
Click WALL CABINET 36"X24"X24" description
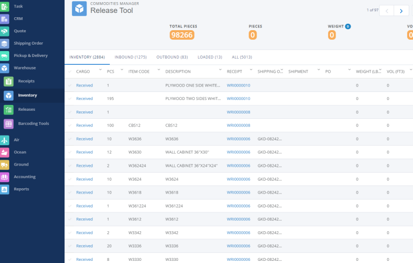(x=191, y=166)
